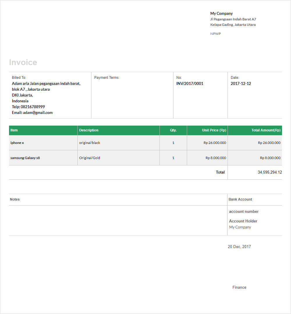Select the Qty. column header
Screen dimensions: 291x314
click(x=173, y=130)
